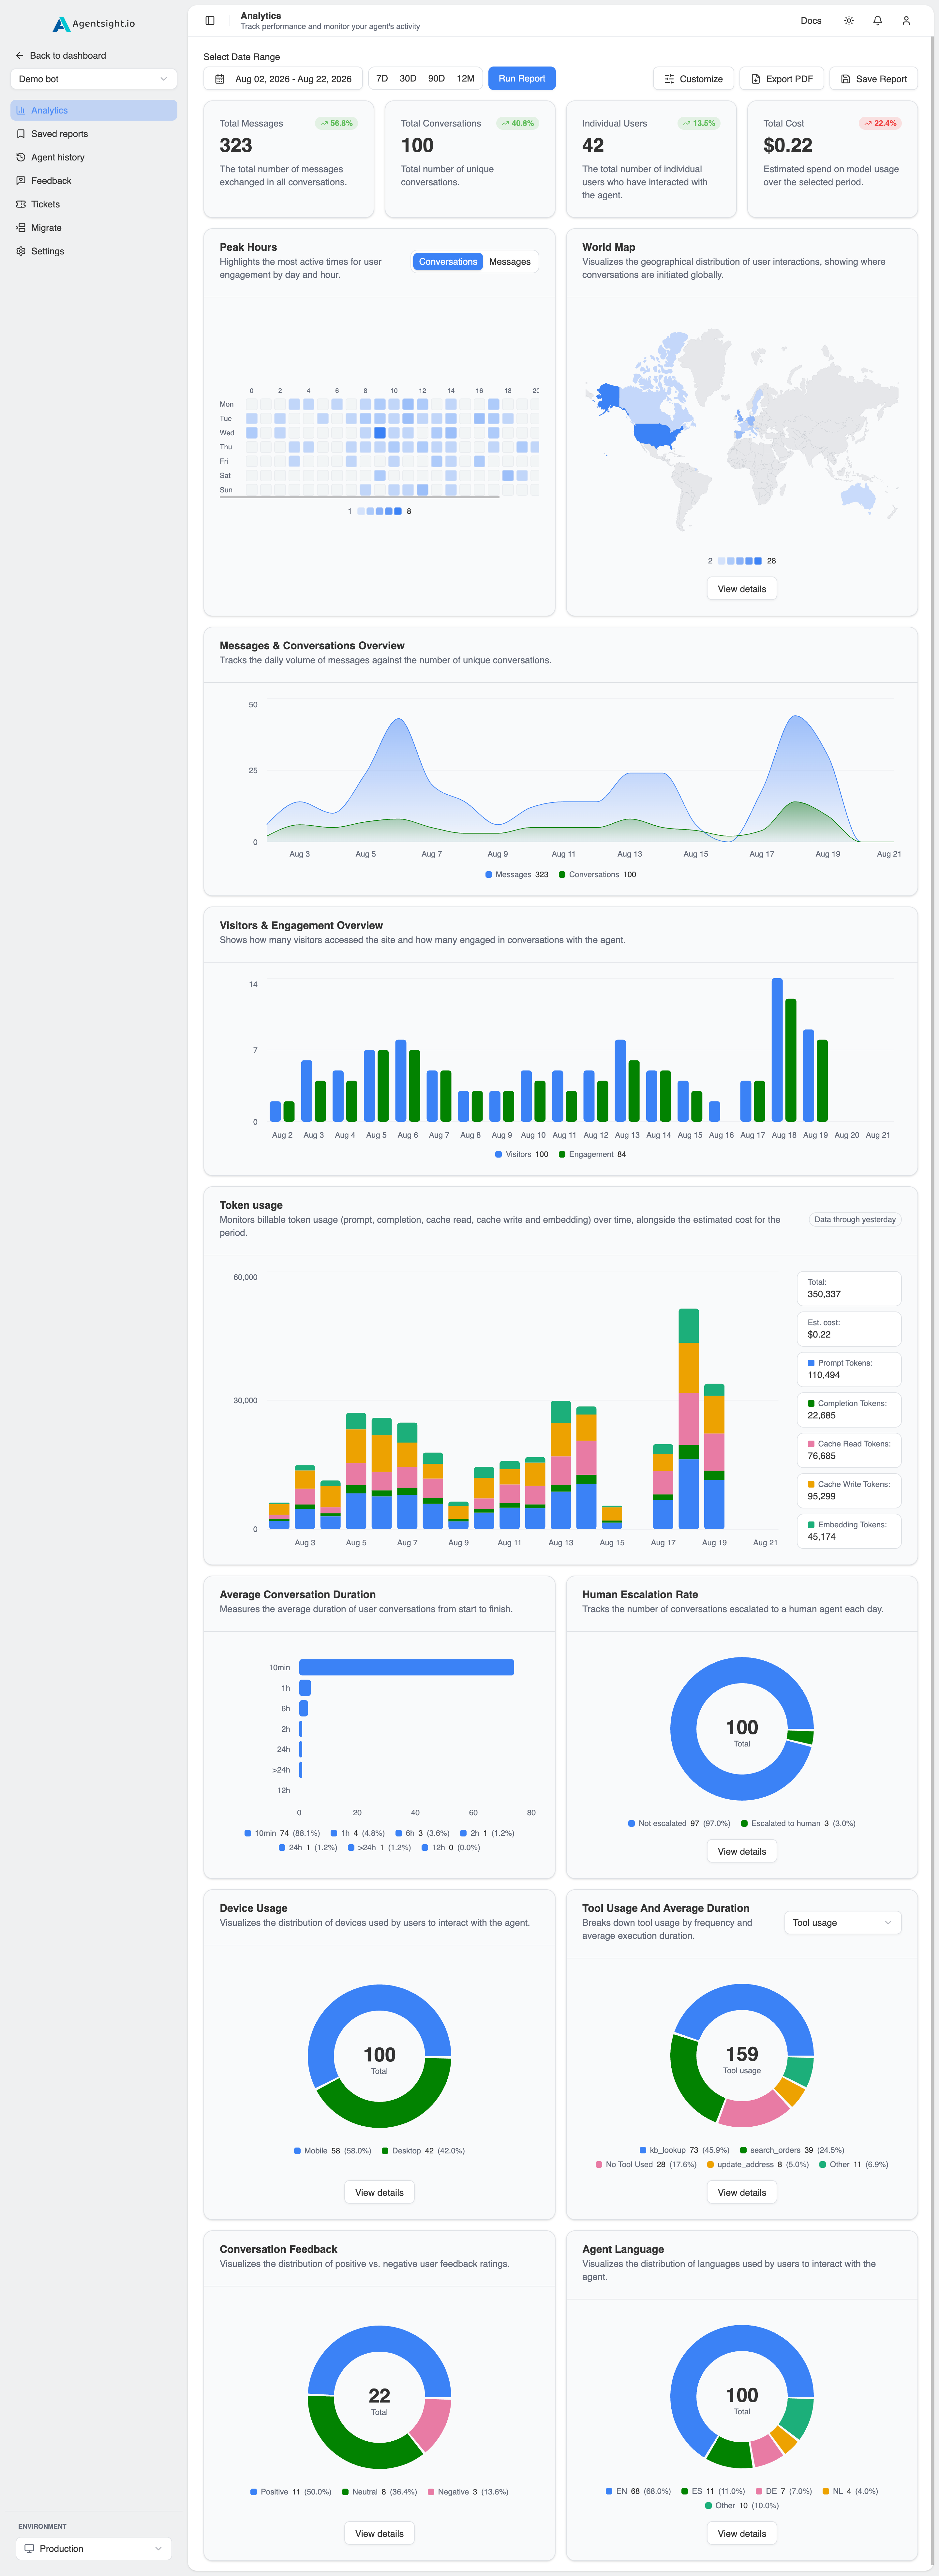This screenshot has width=939, height=2576.
Task: Click the Tickets icon in sidebar
Action: click(x=21, y=204)
